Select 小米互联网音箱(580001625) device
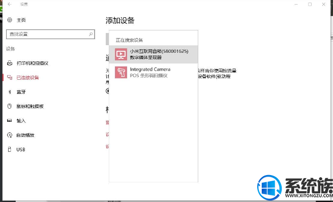The height and width of the screenshot is (202, 333). [x=154, y=54]
